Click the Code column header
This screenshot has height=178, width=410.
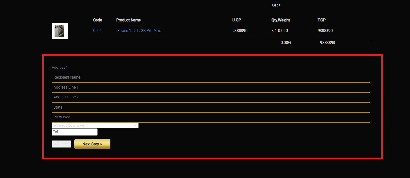tap(97, 20)
